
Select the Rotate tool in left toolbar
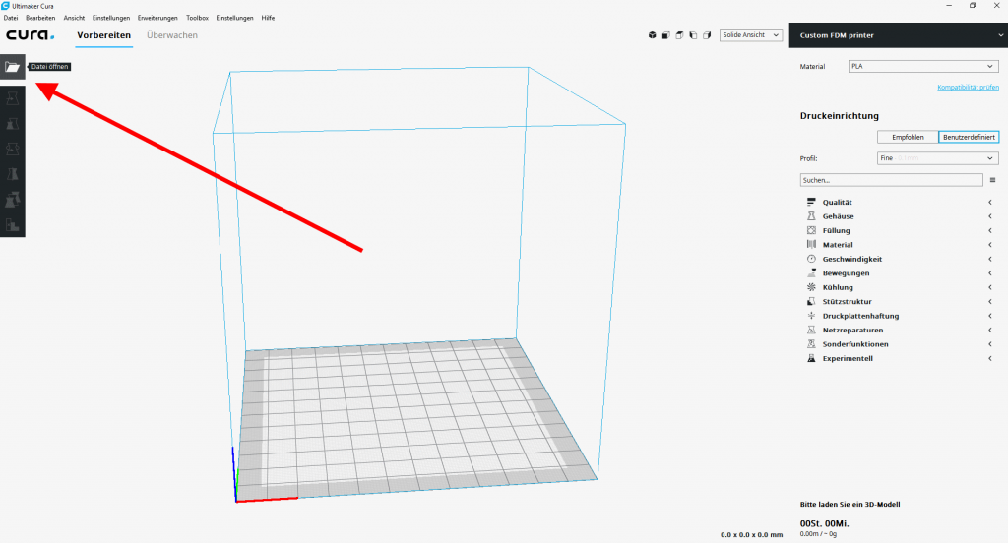12,150
